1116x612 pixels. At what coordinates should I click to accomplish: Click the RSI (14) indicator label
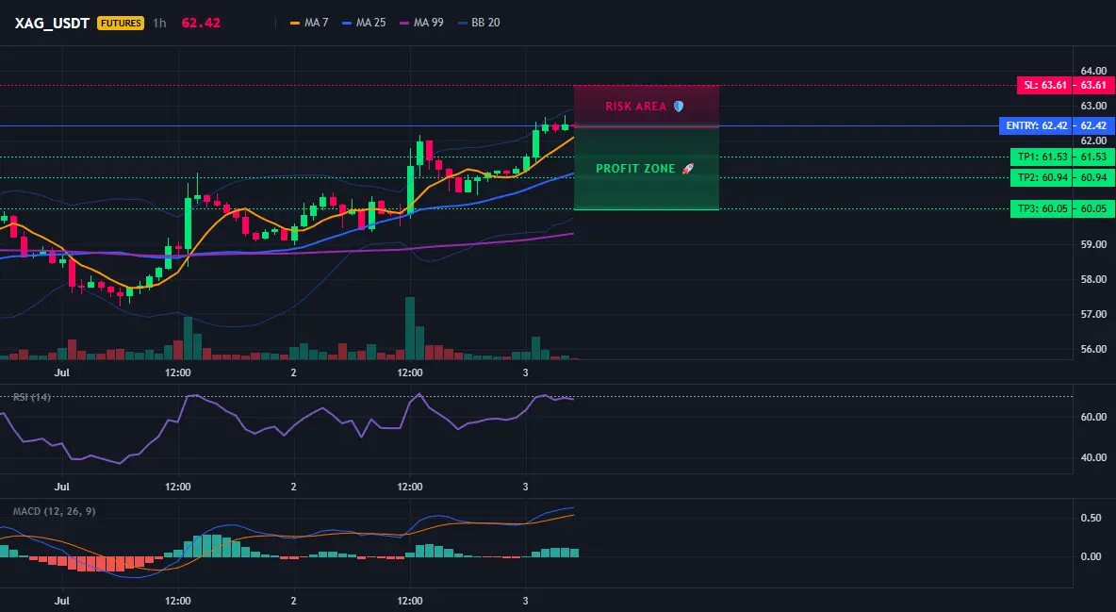pyautogui.click(x=32, y=397)
